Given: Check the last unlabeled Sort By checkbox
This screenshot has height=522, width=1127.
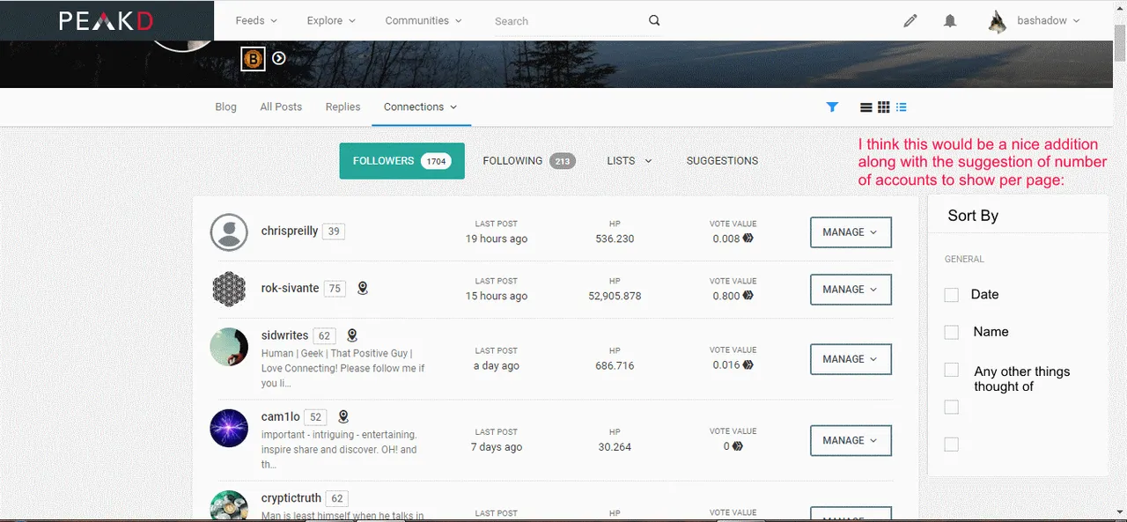Looking at the screenshot, I should click(951, 445).
